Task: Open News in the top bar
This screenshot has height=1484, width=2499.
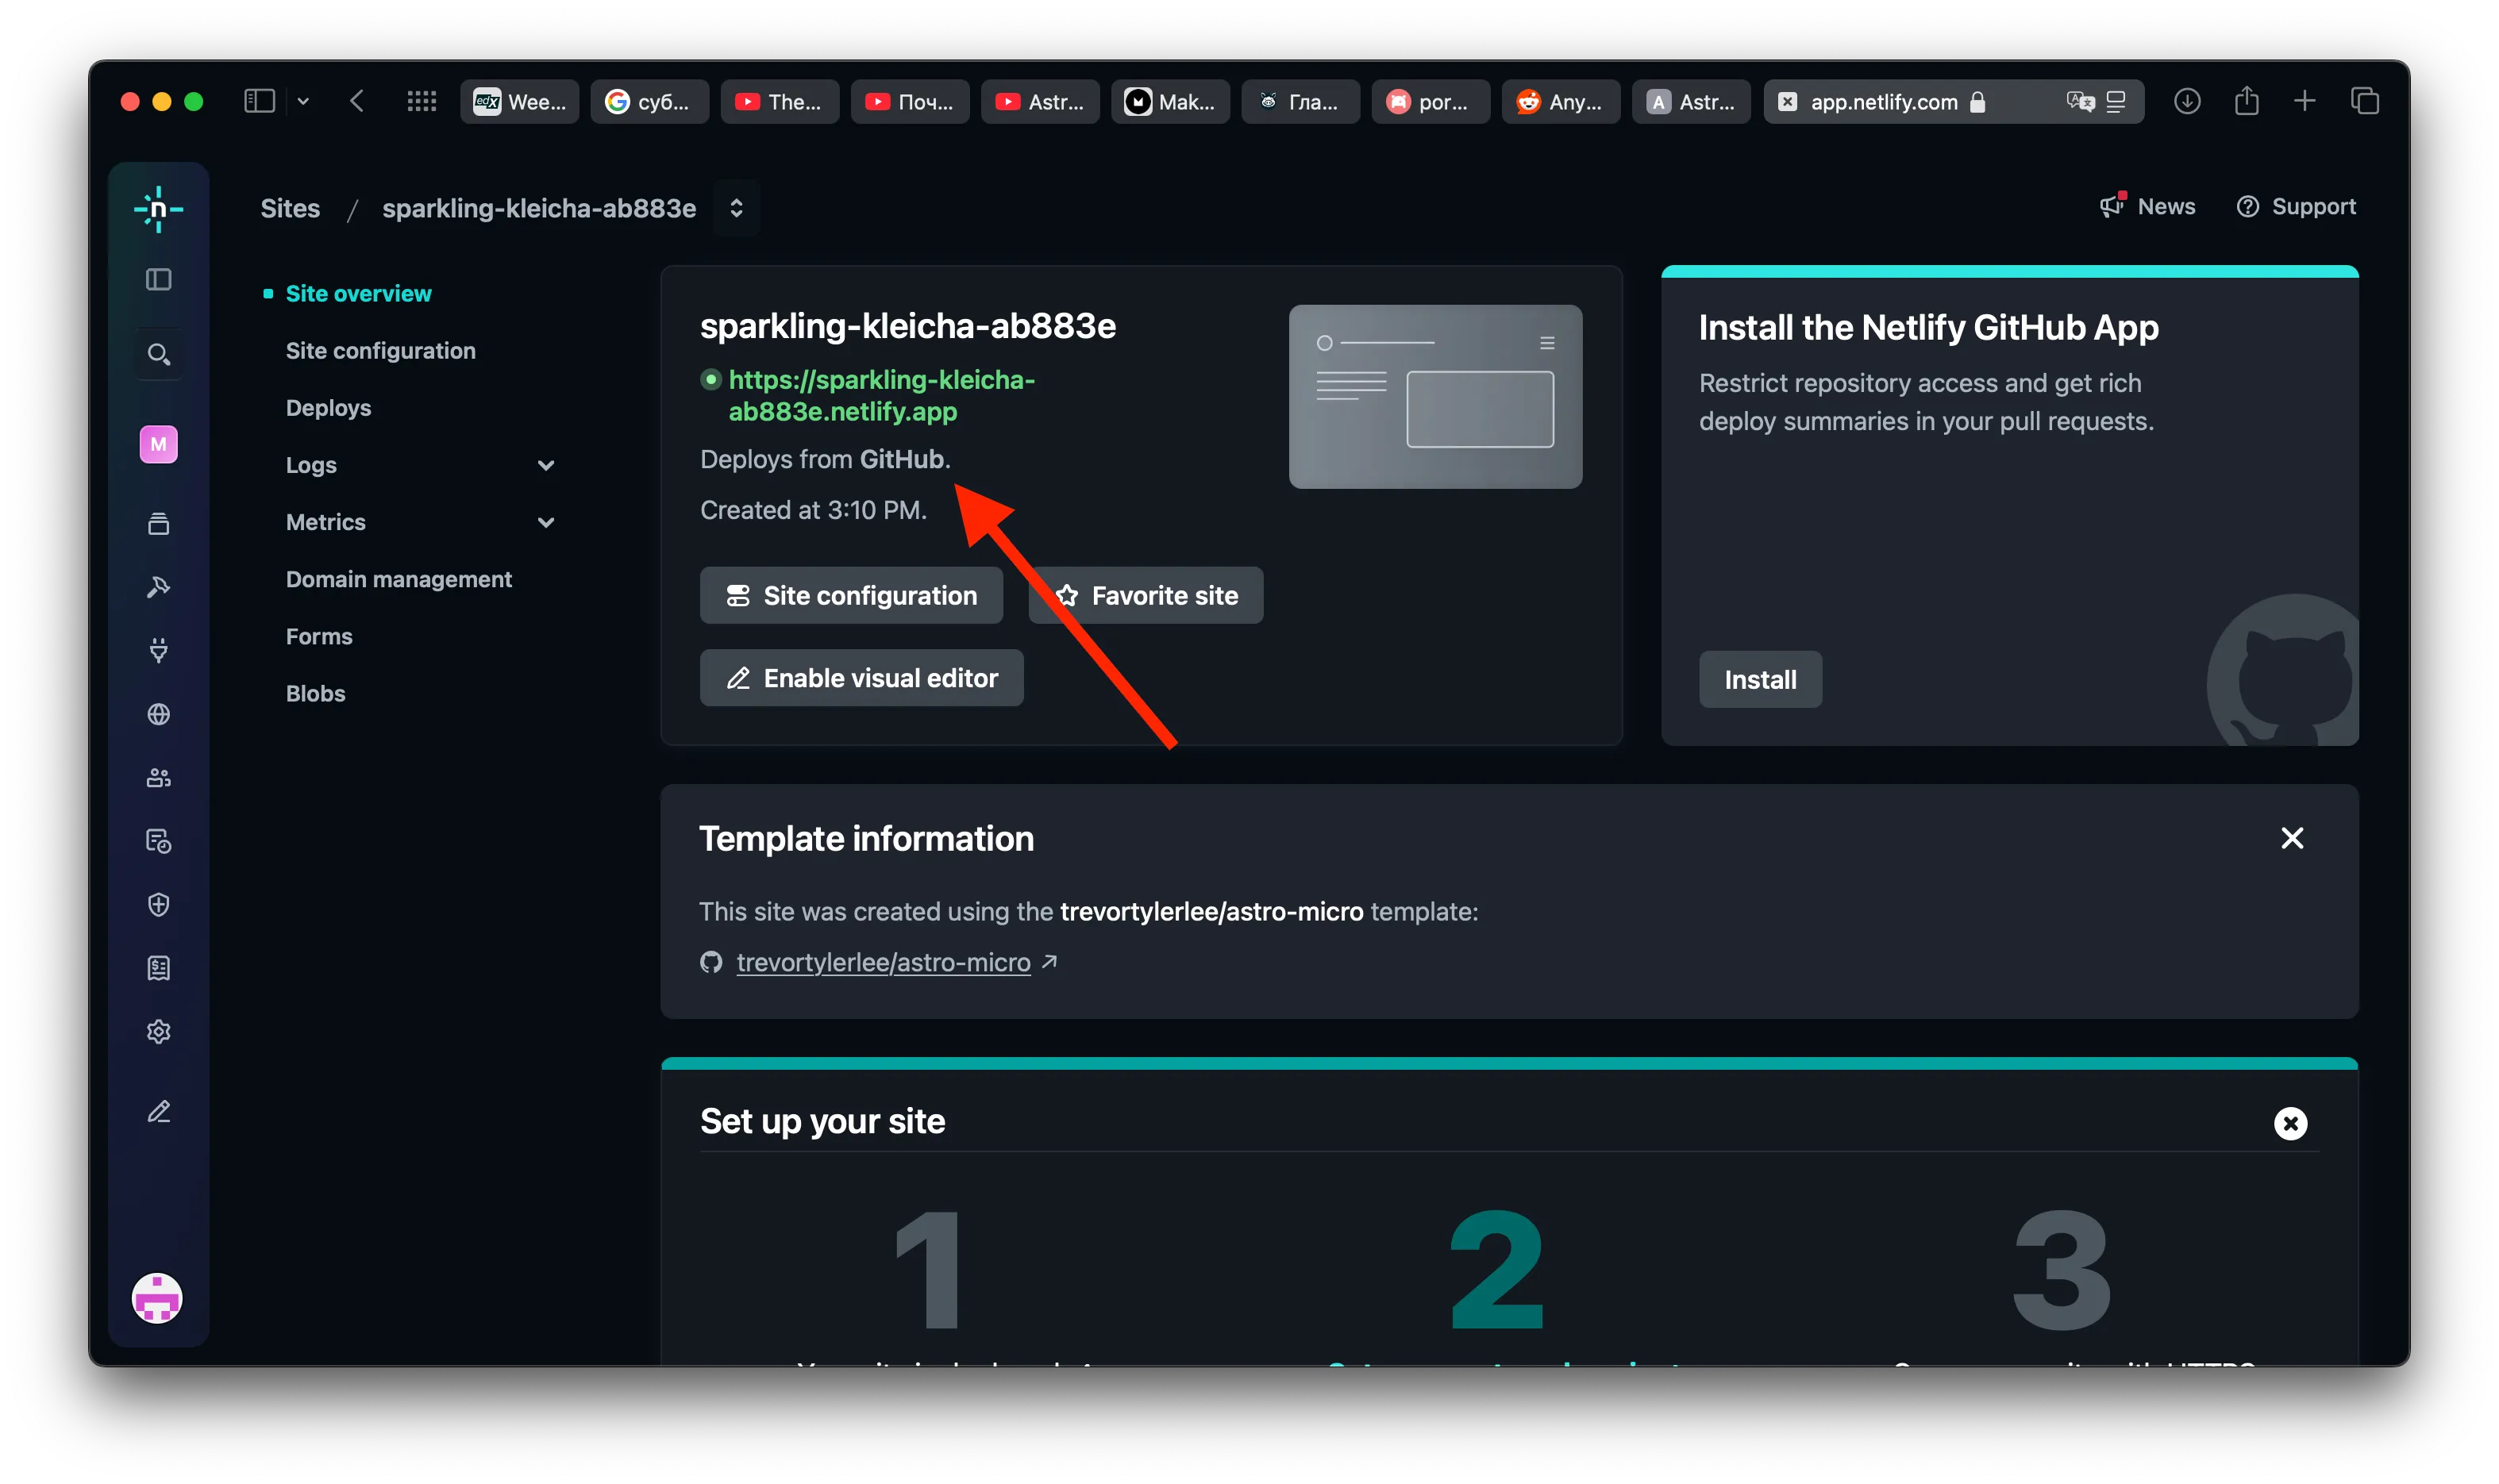Action: [2147, 206]
